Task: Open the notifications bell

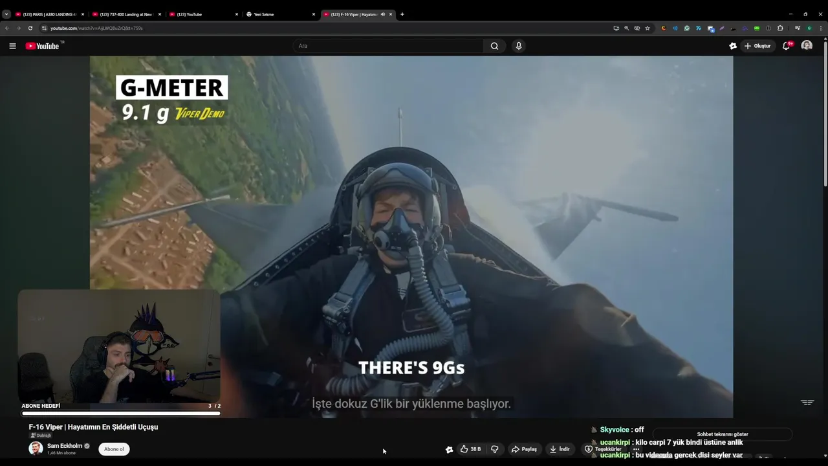Action: point(787,46)
